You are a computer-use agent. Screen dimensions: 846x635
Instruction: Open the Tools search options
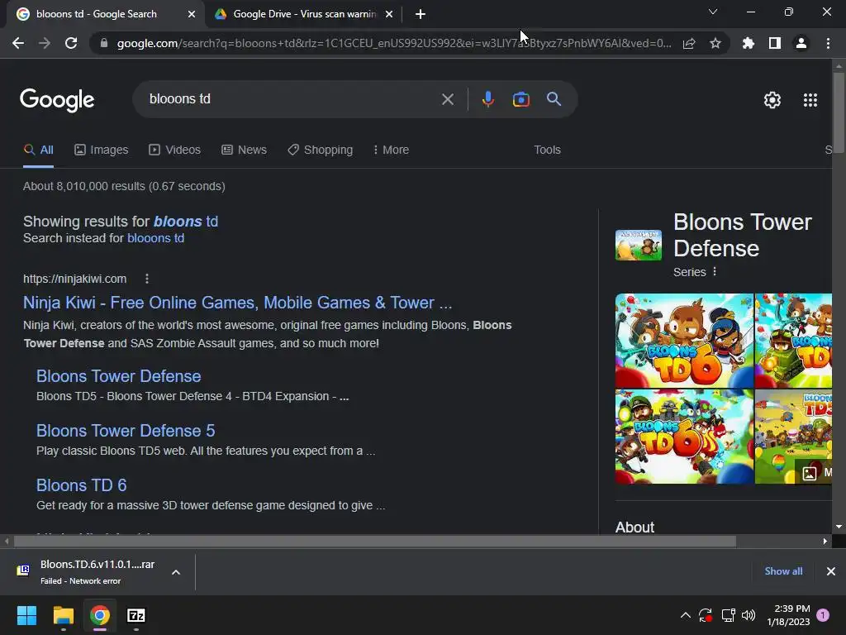[x=547, y=150]
